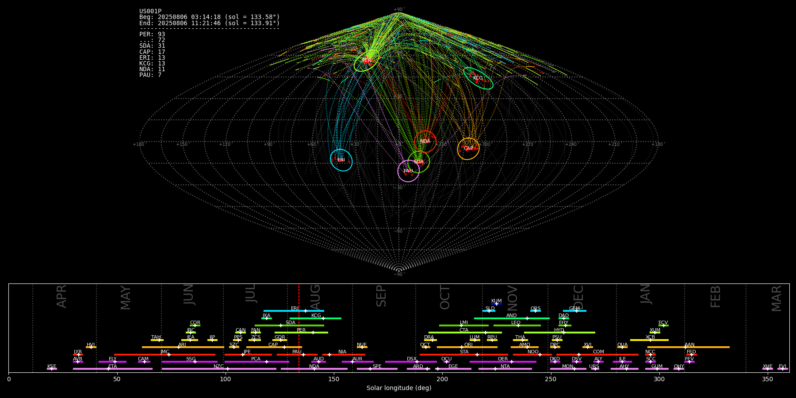Click the TAH shower label in timeline
796x398 pixels.
click(x=156, y=337)
